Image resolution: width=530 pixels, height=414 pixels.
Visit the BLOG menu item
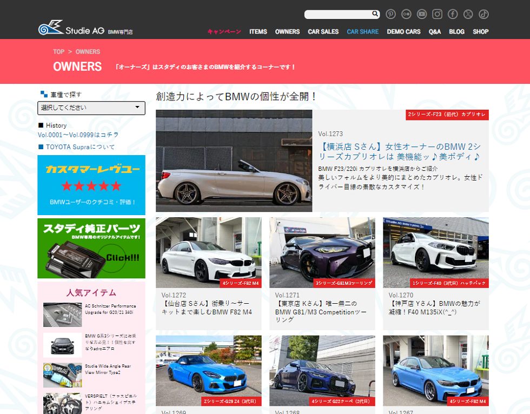click(456, 32)
